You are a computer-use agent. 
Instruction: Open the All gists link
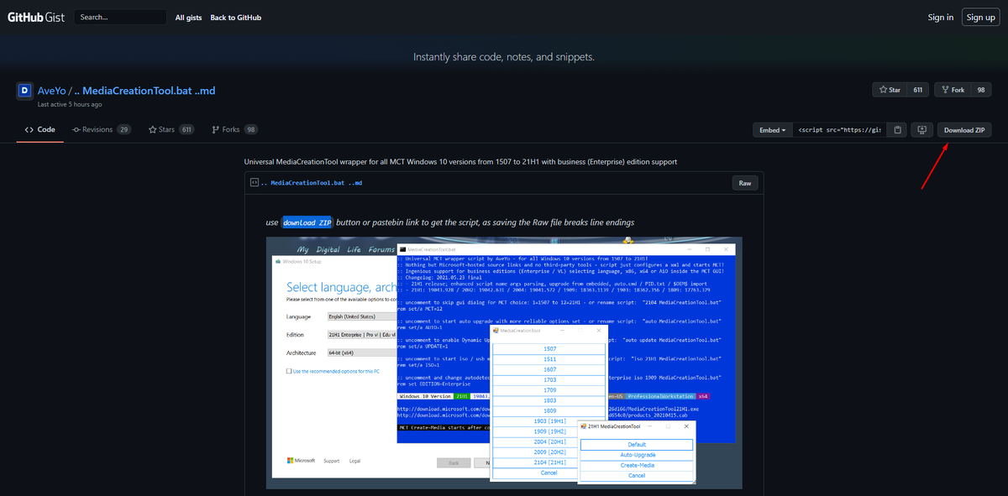pos(188,17)
